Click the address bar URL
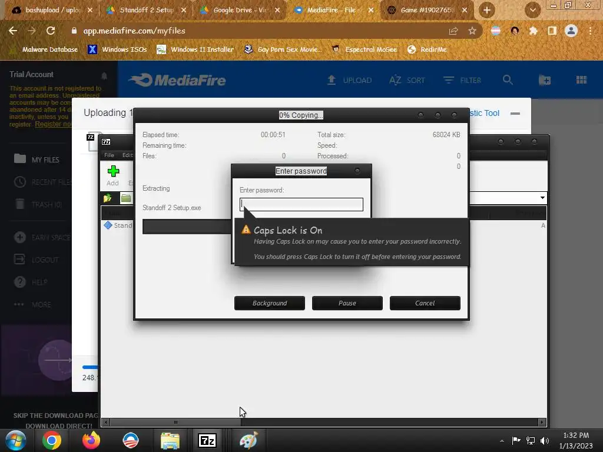This screenshot has height=452, width=603. (x=134, y=31)
